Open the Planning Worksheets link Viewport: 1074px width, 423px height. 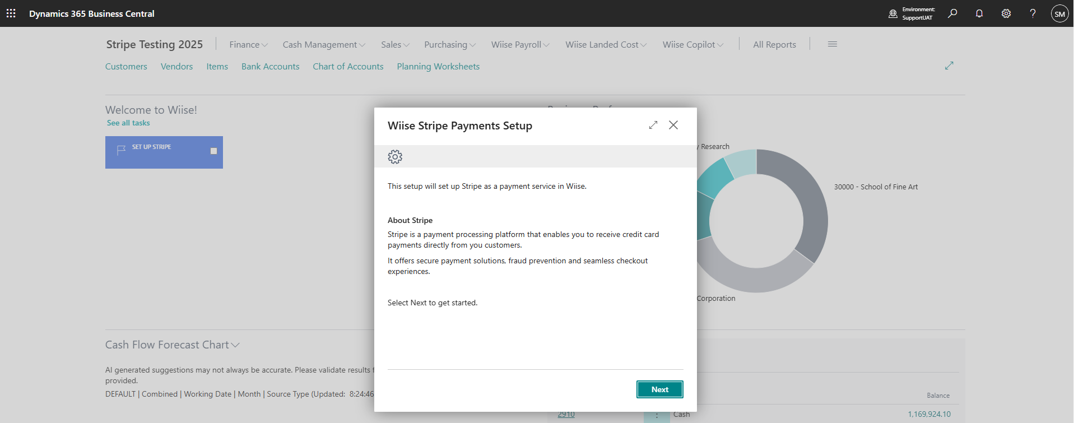(x=438, y=66)
